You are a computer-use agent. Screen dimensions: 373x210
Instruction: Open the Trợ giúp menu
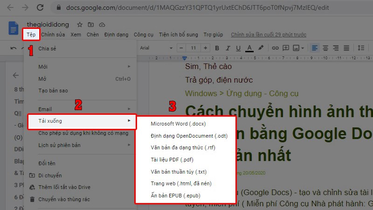(213, 35)
